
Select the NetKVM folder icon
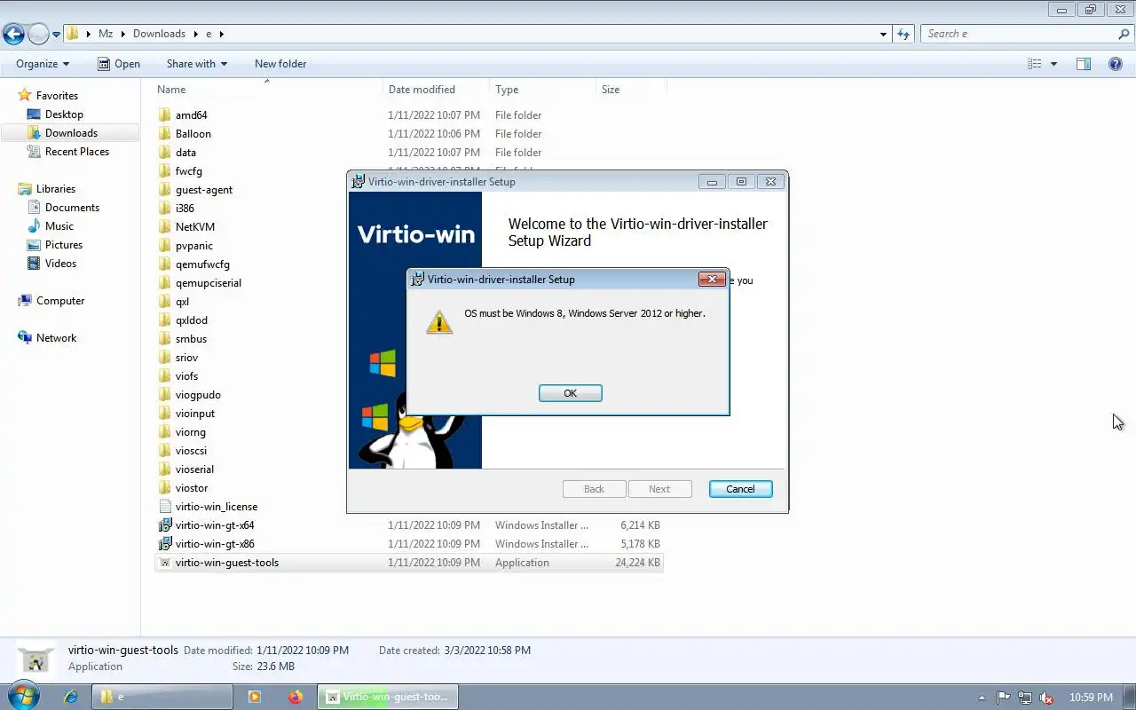tap(164, 227)
